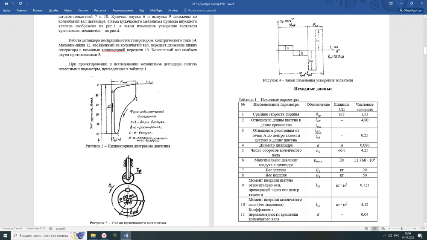The image size is (427, 240).
Task: Click the red-underlined word 'клиномерной'
Action: [x=113, y=50]
